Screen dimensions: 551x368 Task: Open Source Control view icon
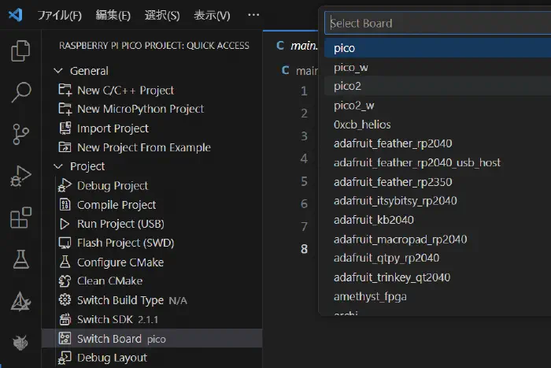tap(20, 135)
